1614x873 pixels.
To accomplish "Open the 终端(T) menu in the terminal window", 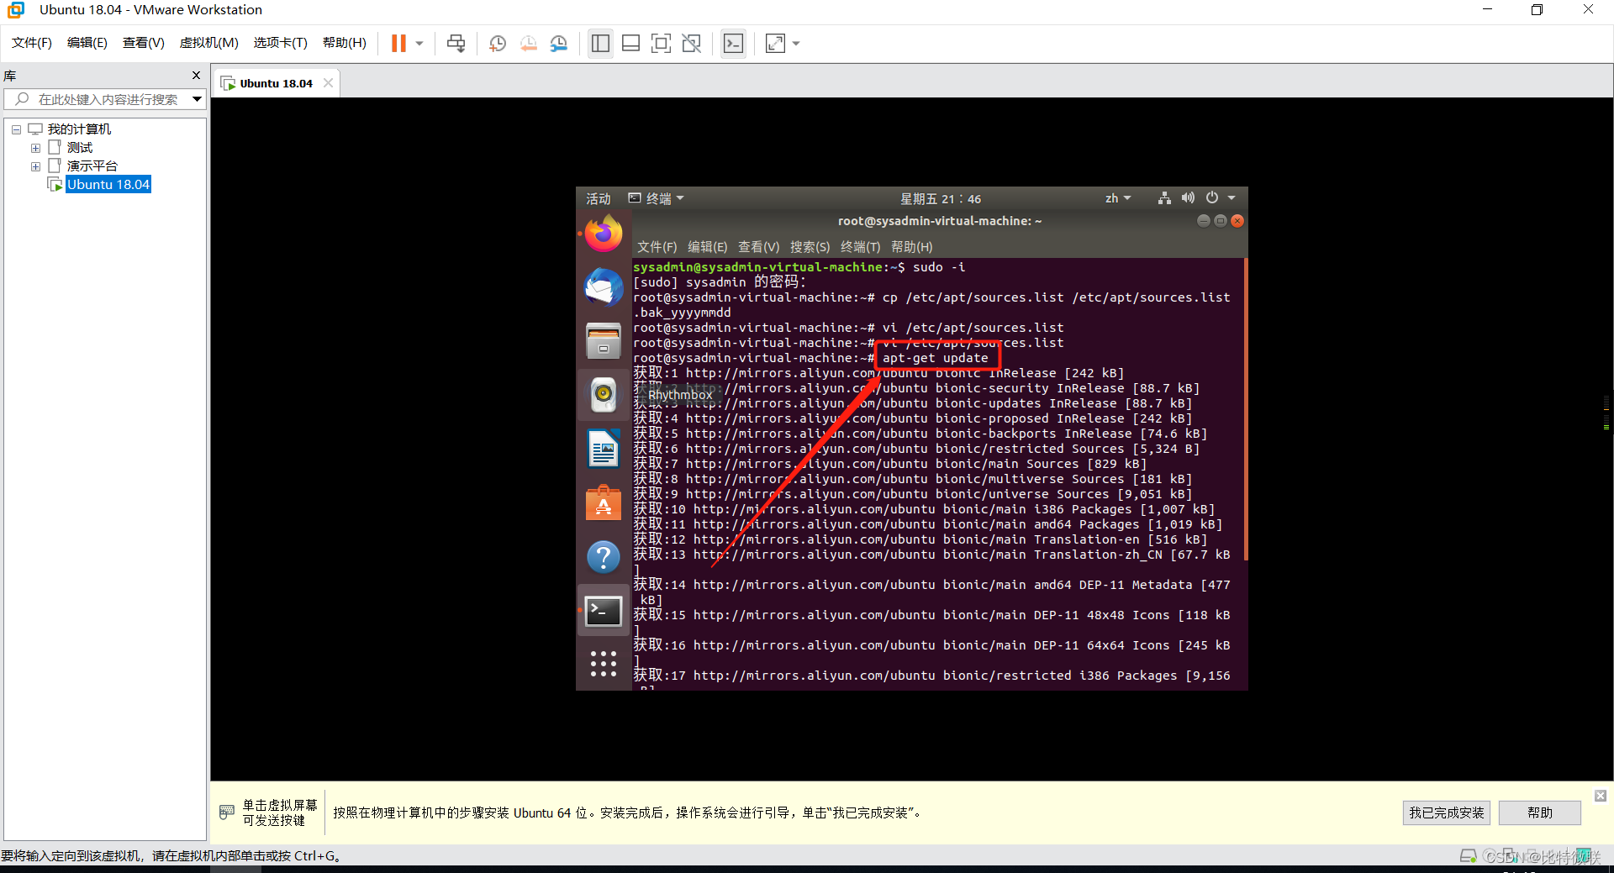I will (x=859, y=246).
